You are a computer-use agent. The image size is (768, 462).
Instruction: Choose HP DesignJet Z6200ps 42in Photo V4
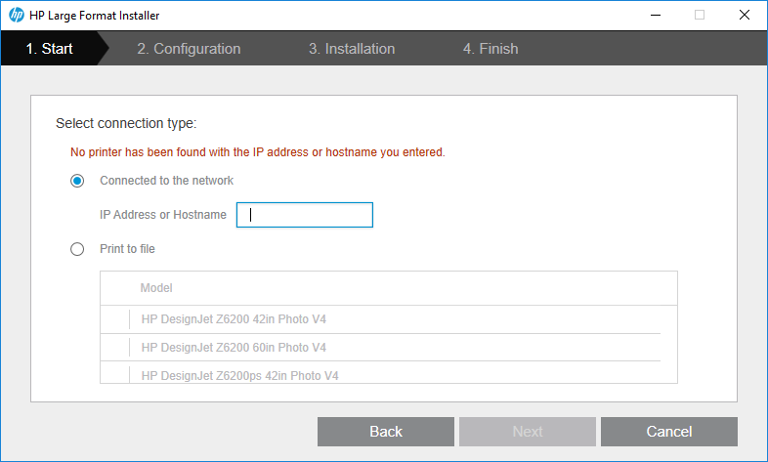click(x=239, y=375)
